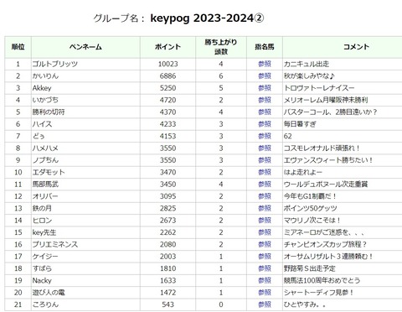The width and height of the screenshot is (402, 312).
Task: Click points value 2262
Action: (167, 232)
